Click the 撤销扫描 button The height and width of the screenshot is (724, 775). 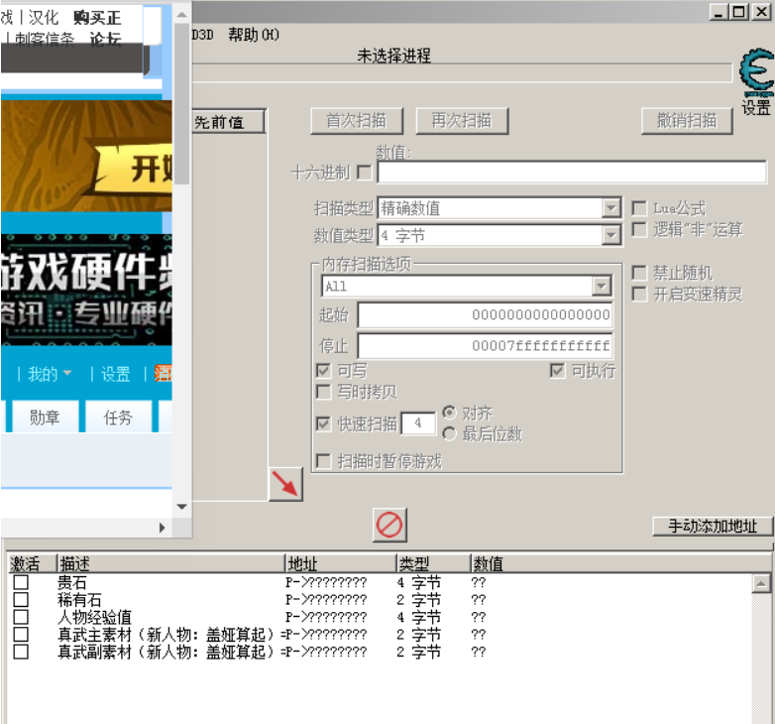click(x=687, y=121)
